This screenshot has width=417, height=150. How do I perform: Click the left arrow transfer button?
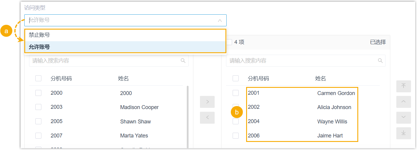tap(207, 118)
